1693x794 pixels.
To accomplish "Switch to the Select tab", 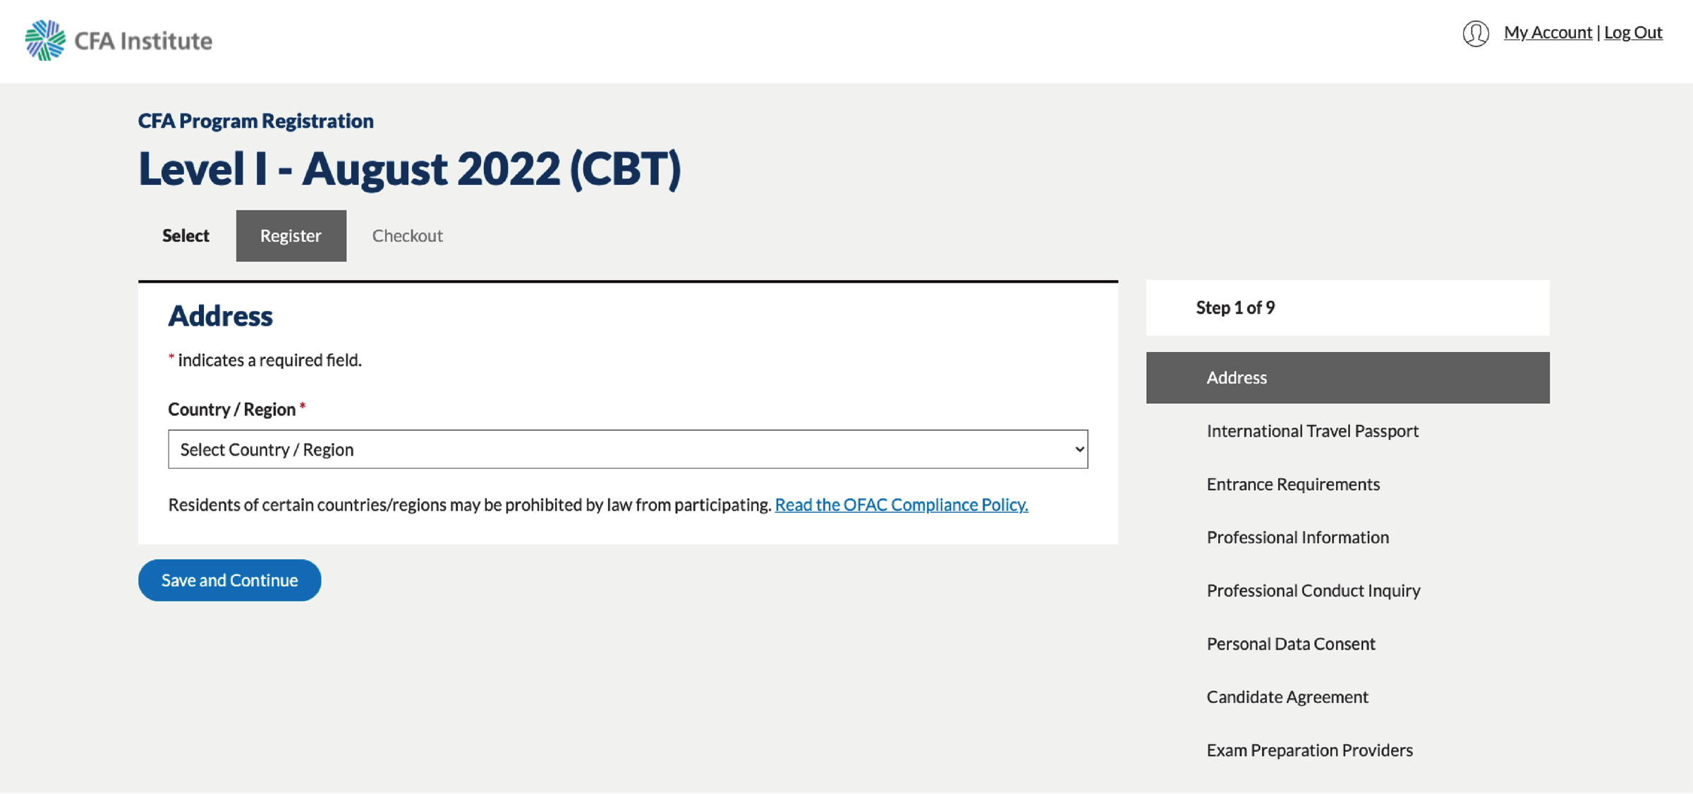I will click(186, 236).
